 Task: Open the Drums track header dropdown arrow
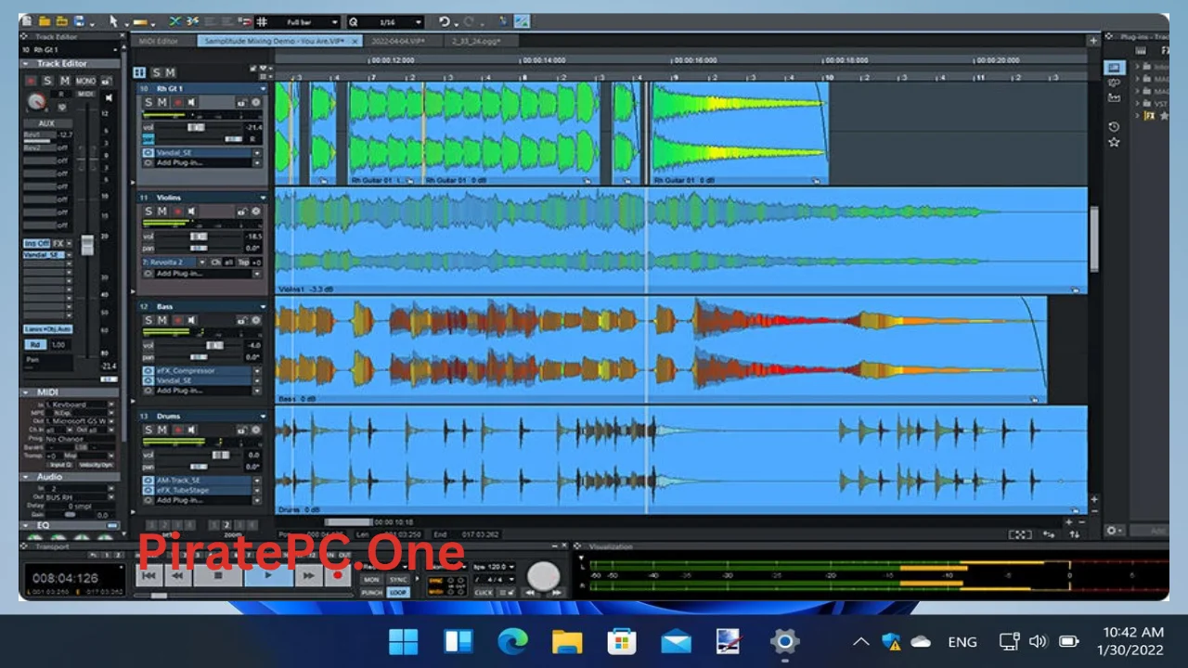[x=264, y=416]
